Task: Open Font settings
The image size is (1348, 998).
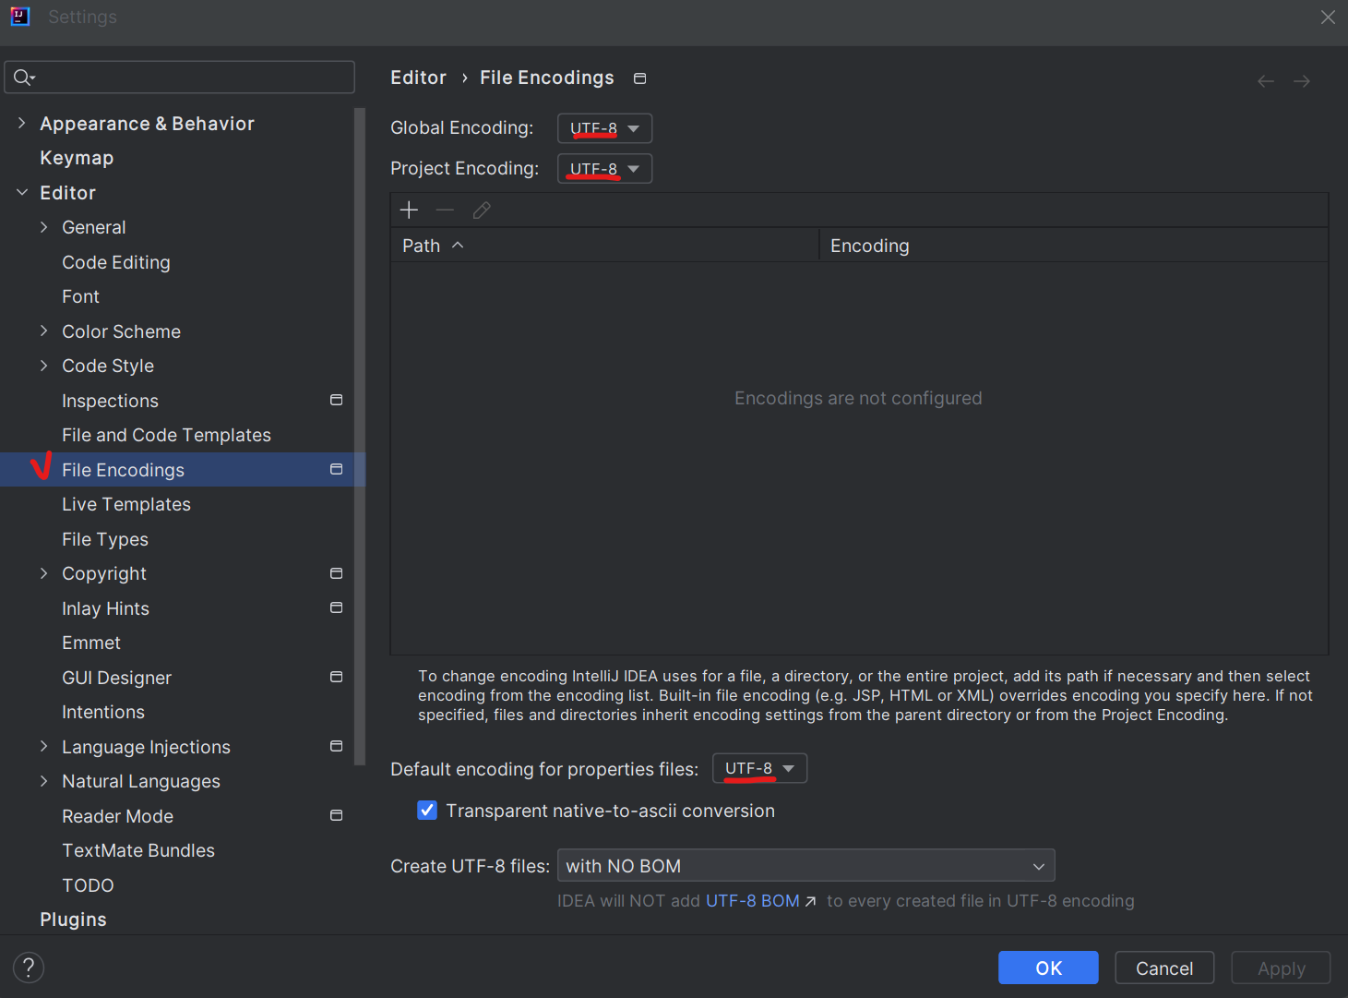Action: coord(80,296)
